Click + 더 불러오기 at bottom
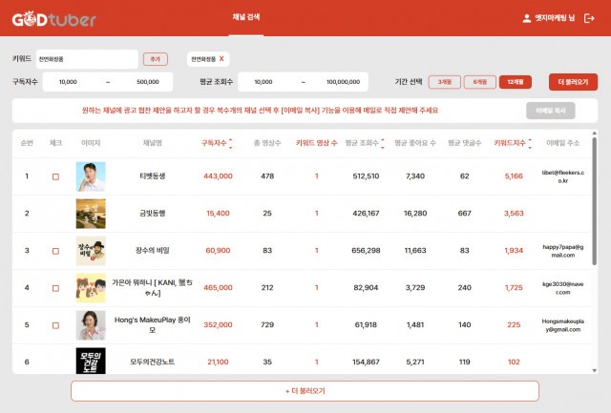Viewport: 611px width, 413px height. 305,391
